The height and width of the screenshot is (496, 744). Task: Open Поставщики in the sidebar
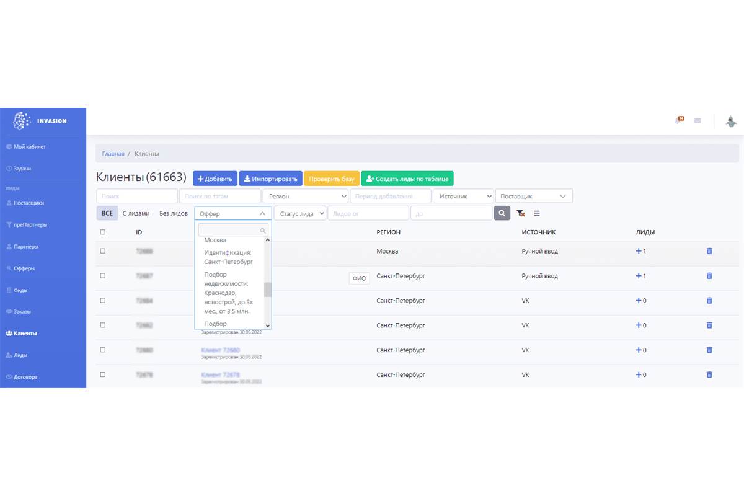[x=25, y=203]
